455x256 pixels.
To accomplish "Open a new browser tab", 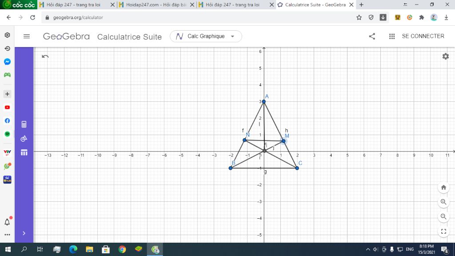I will pyautogui.click(x=361, y=4).
